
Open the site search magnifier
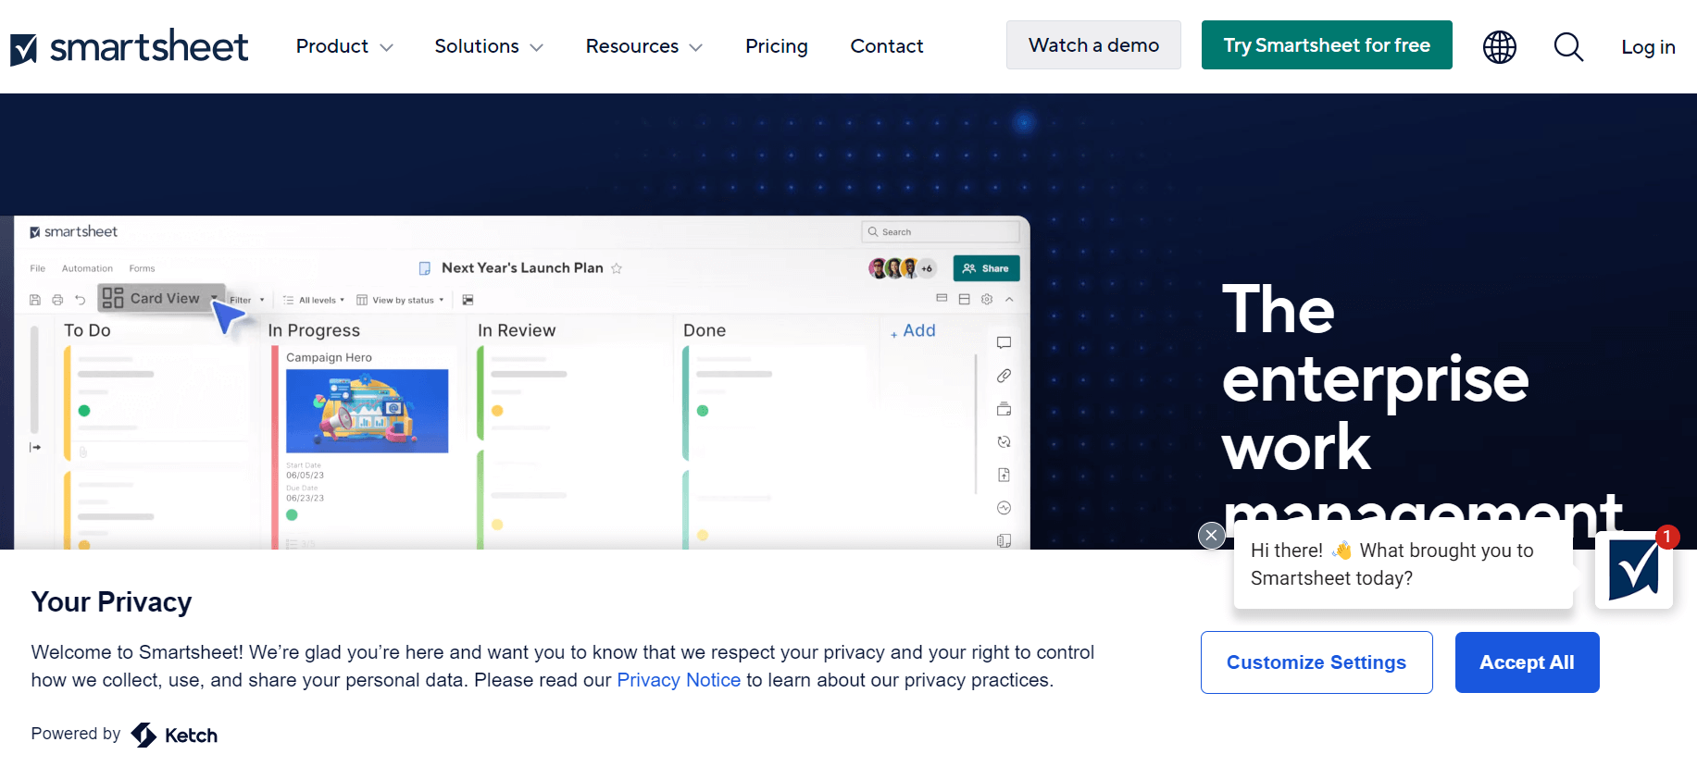coord(1568,46)
